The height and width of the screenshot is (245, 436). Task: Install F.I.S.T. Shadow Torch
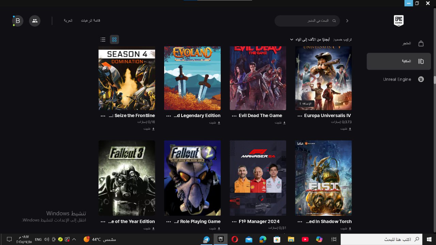coord(346,228)
